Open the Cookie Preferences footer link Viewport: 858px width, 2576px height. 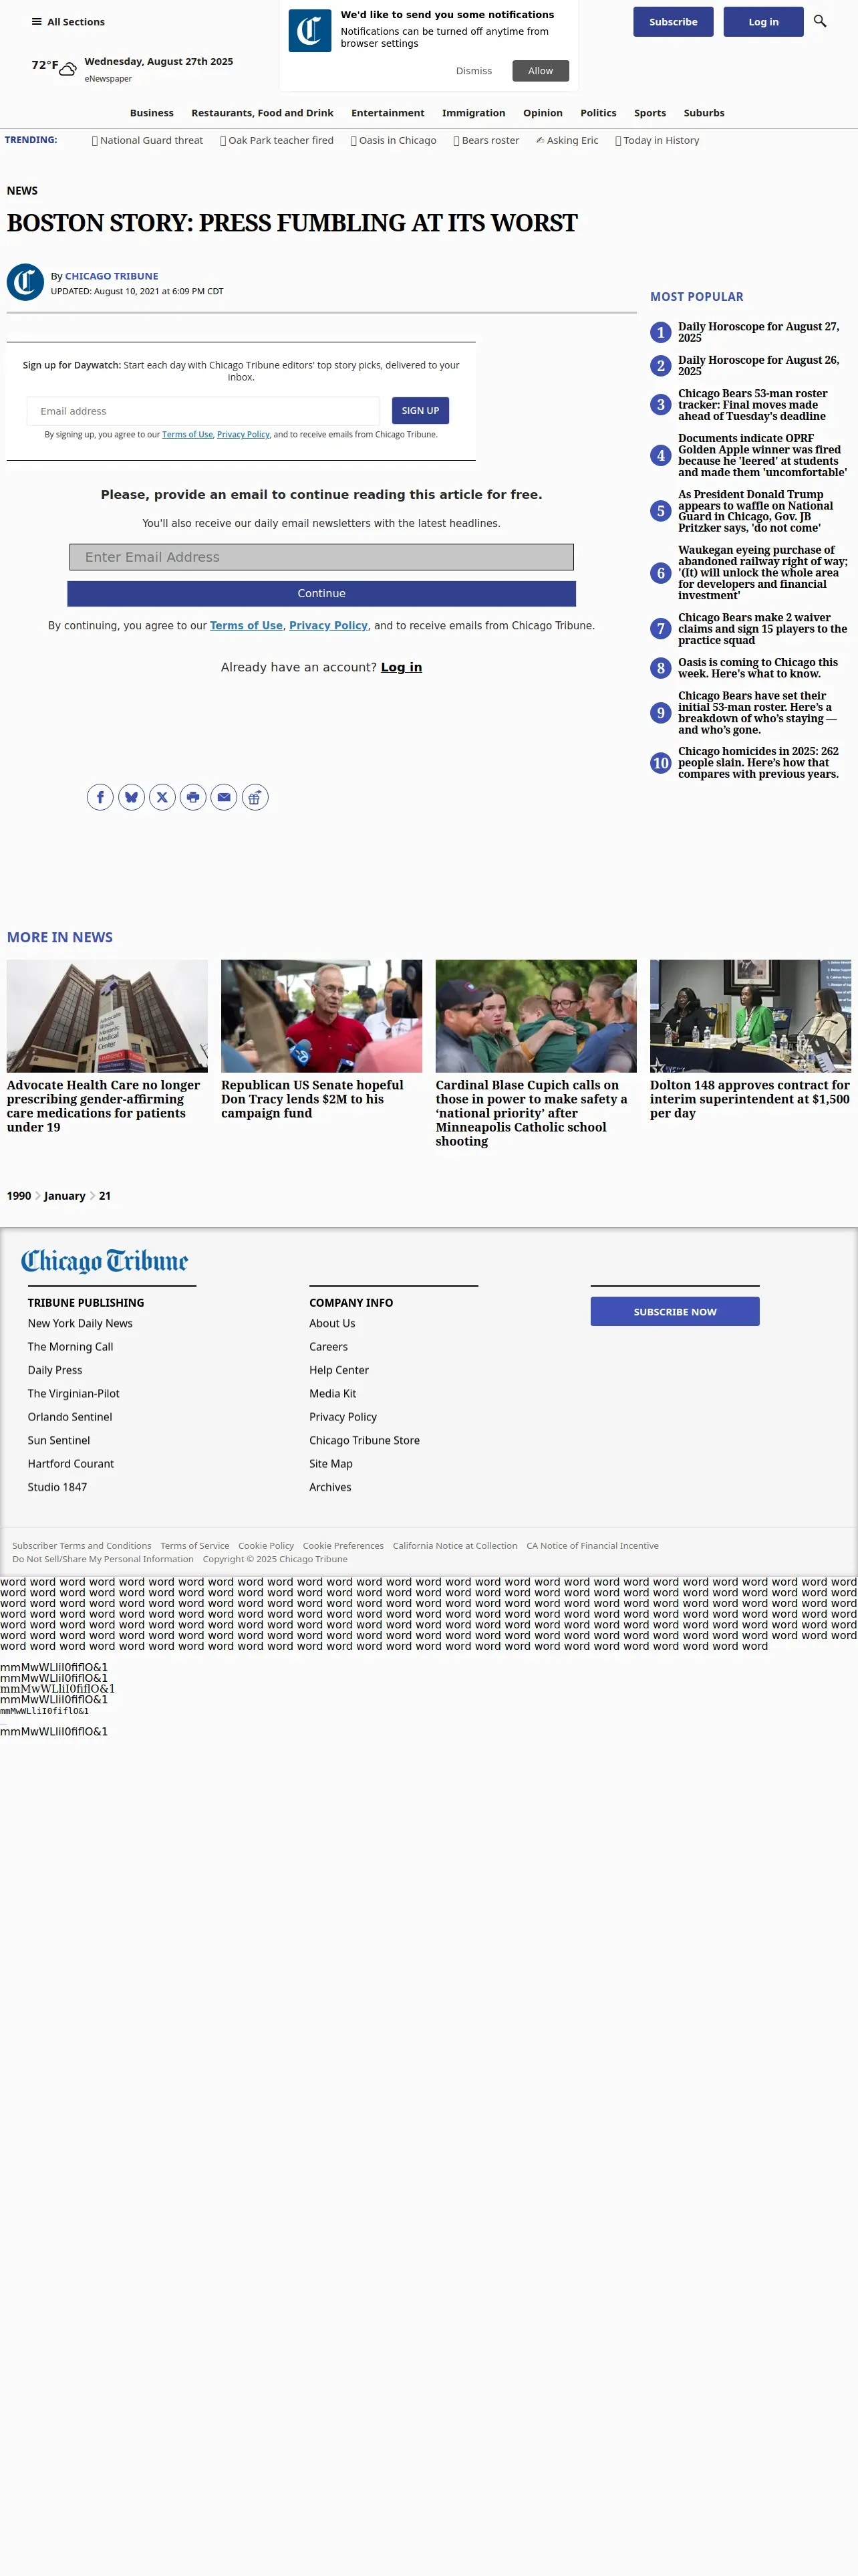pyautogui.click(x=343, y=1546)
